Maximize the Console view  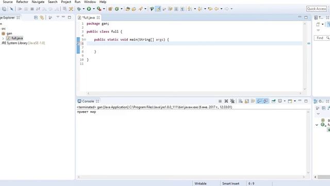click(x=306, y=101)
